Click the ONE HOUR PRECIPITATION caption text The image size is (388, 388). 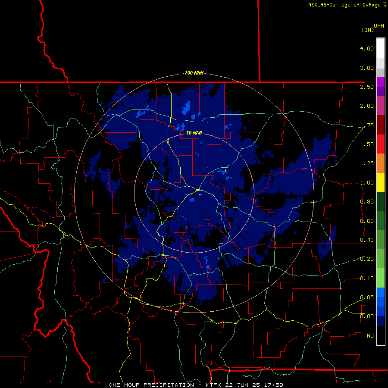(x=151, y=385)
